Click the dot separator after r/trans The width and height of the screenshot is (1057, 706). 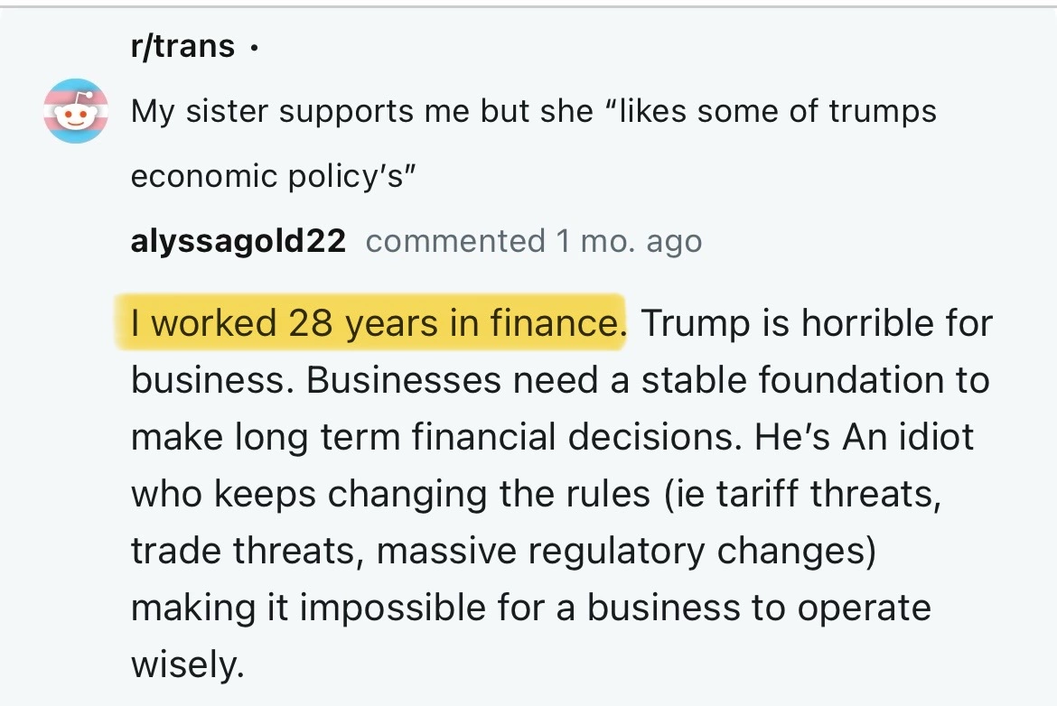(x=256, y=49)
